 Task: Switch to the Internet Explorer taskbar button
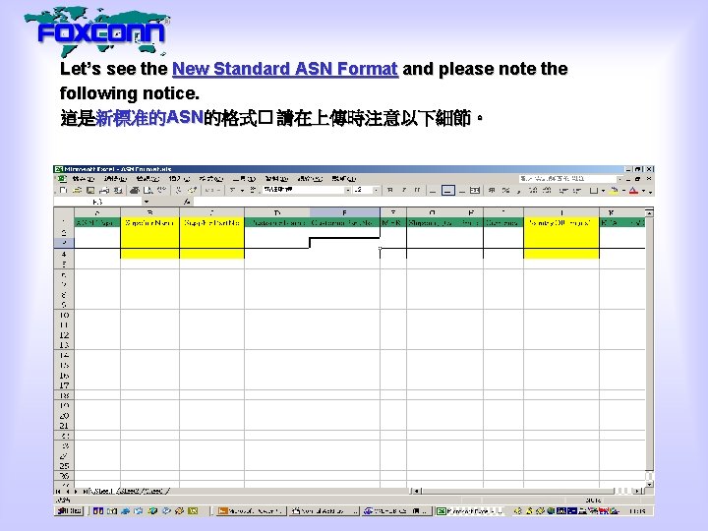(x=397, y=510)
